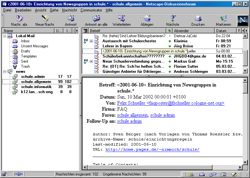
Task: Click right column arrow in message list header
Action: click(246, 31)
